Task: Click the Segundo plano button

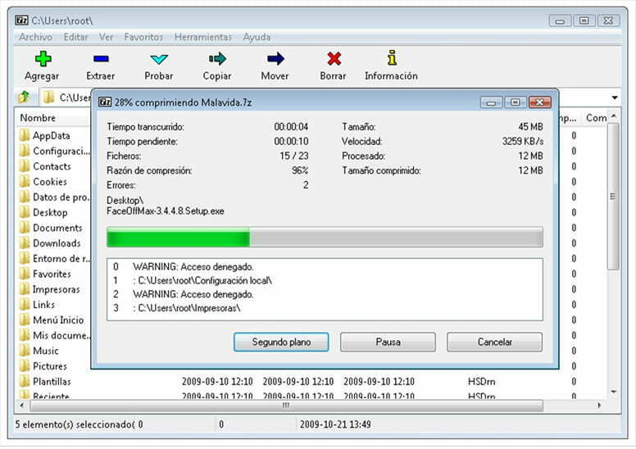Action: tap(281, 342)
